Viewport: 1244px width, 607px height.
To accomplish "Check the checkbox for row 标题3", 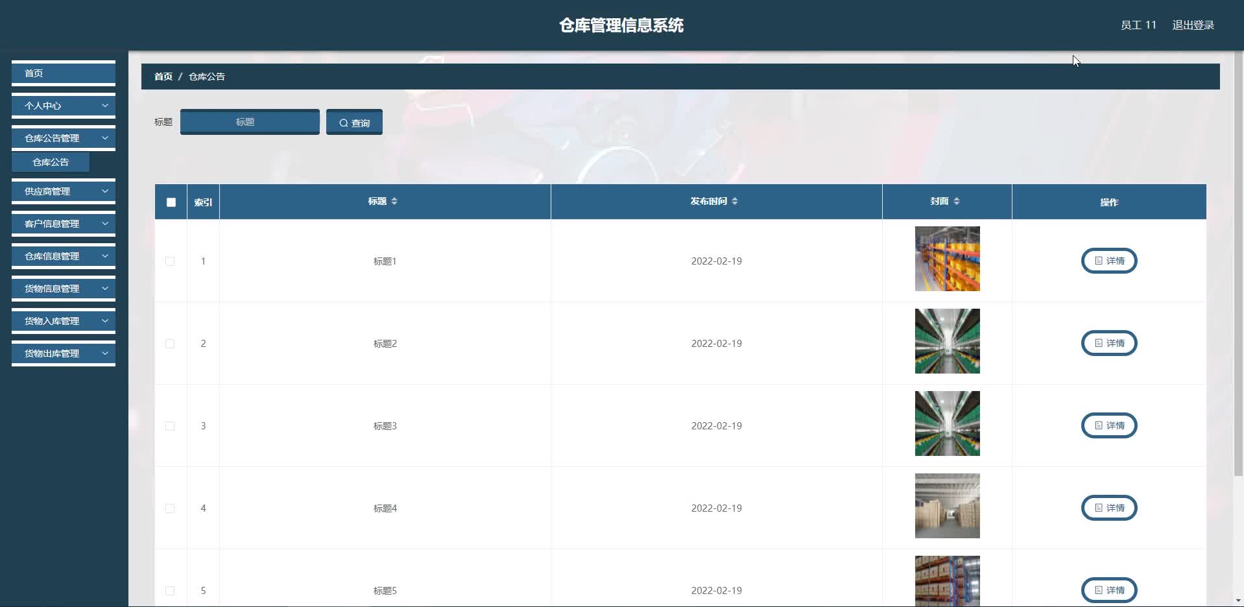I will (x=170, y=425).
